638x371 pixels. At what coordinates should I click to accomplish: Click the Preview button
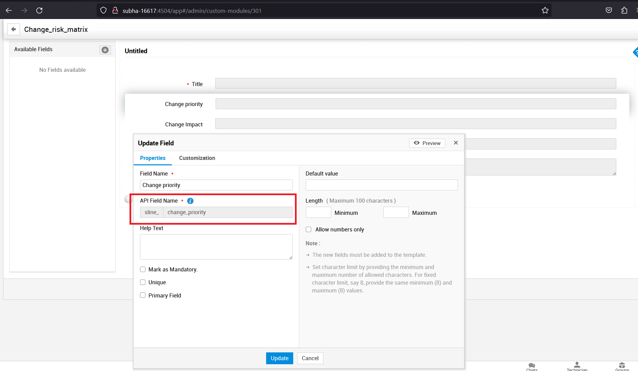tap(427, 143)
